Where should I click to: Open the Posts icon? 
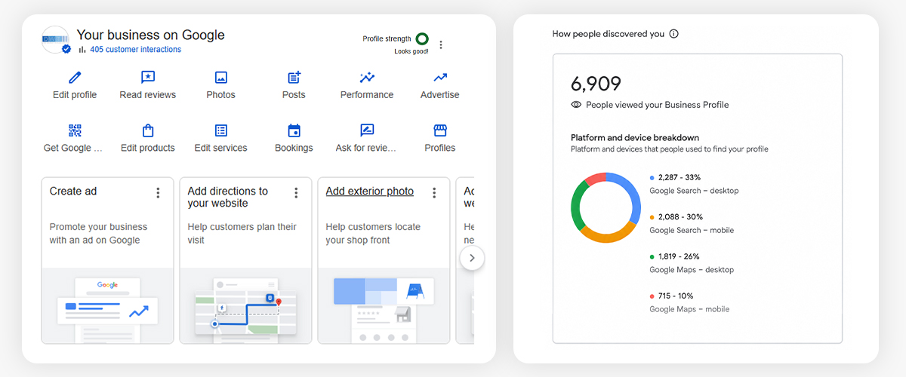click(294, 77)
